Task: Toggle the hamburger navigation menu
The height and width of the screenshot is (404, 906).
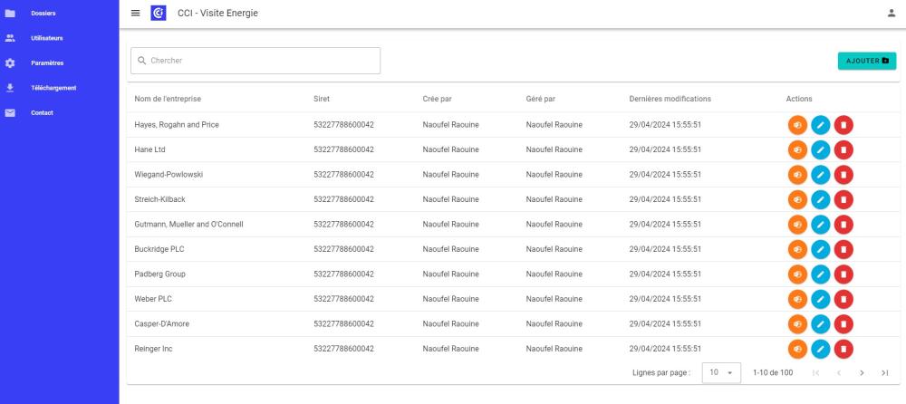Action: coord(135,13)
